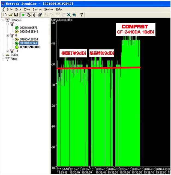Open the File menu
Screen dimensions: 171x175
(10, 10)
